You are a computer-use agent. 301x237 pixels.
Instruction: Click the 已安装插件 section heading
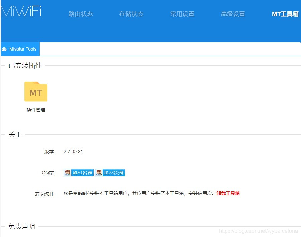pyautogui.click(x=25, y=65)
